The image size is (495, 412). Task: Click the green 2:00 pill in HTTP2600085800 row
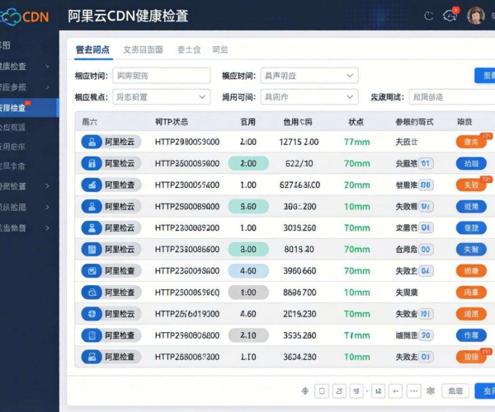pyautogui.click(x=248, y=163)
